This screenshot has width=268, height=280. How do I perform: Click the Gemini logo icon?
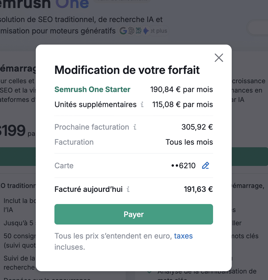click(x=146, y=30)
